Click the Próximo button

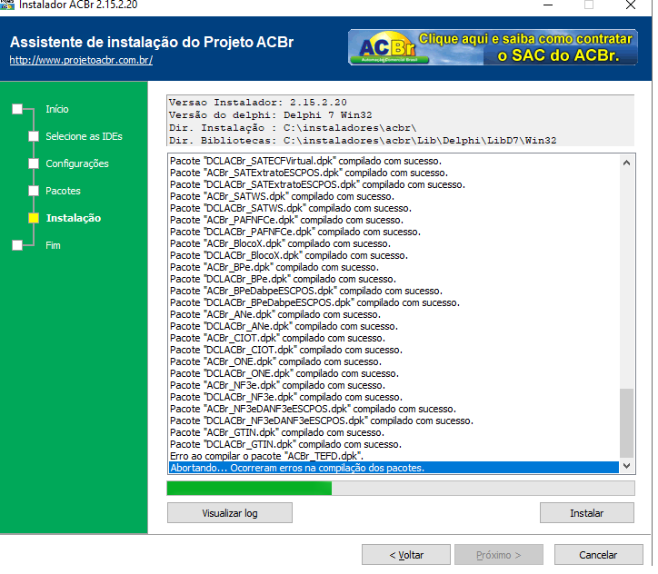(x=499, y=555)
